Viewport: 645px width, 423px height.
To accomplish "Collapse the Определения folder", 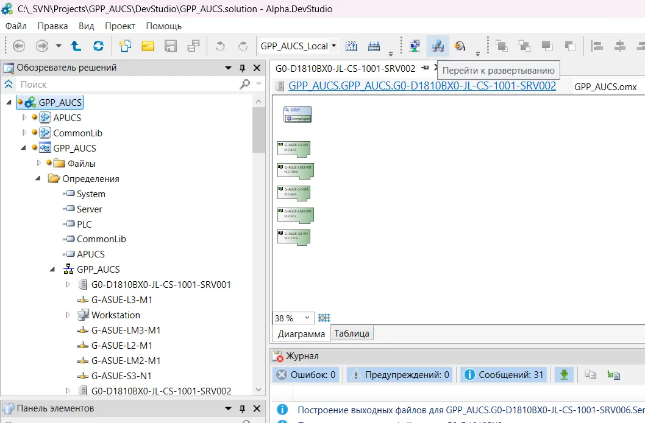I will tap(38, 179).
